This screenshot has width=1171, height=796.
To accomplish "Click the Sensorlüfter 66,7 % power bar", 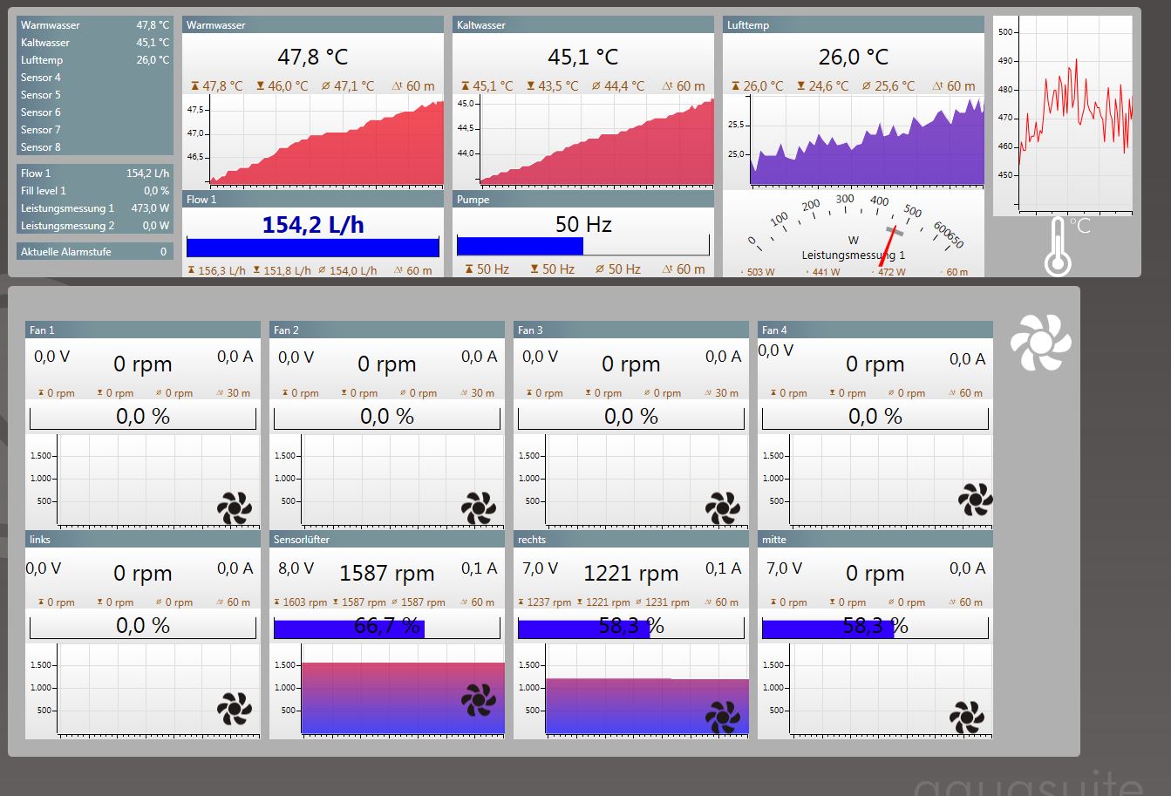I will tap(387, 626).
